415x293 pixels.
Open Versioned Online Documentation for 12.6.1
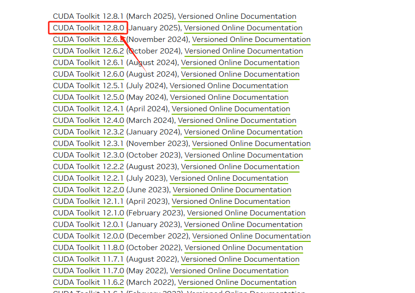240,63
